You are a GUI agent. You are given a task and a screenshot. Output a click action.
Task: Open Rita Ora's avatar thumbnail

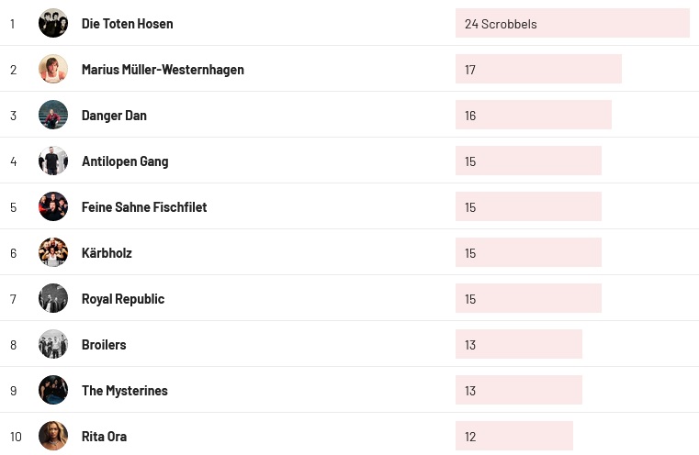click(x=53, y=436)
